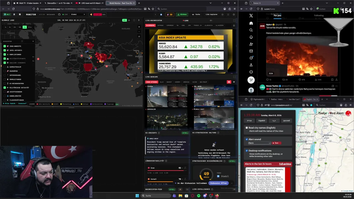This screenshot has height=199, width=354.
Task: Open World Monitor settings gear in toolbar
Action: click(x=234, y=14)
